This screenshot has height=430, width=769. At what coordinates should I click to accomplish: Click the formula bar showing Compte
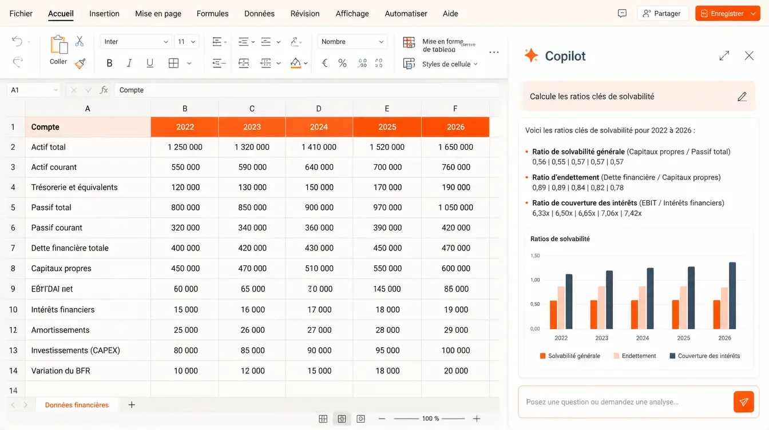click(307, 90)
